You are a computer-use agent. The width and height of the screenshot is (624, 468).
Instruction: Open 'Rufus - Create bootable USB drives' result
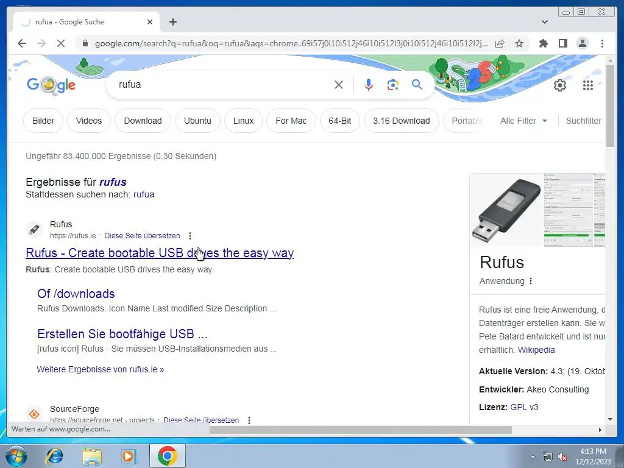160,253
